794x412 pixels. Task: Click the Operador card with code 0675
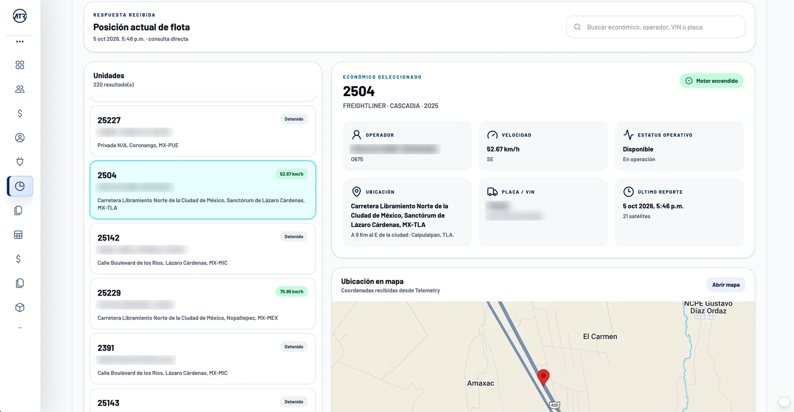click(407, 146)
